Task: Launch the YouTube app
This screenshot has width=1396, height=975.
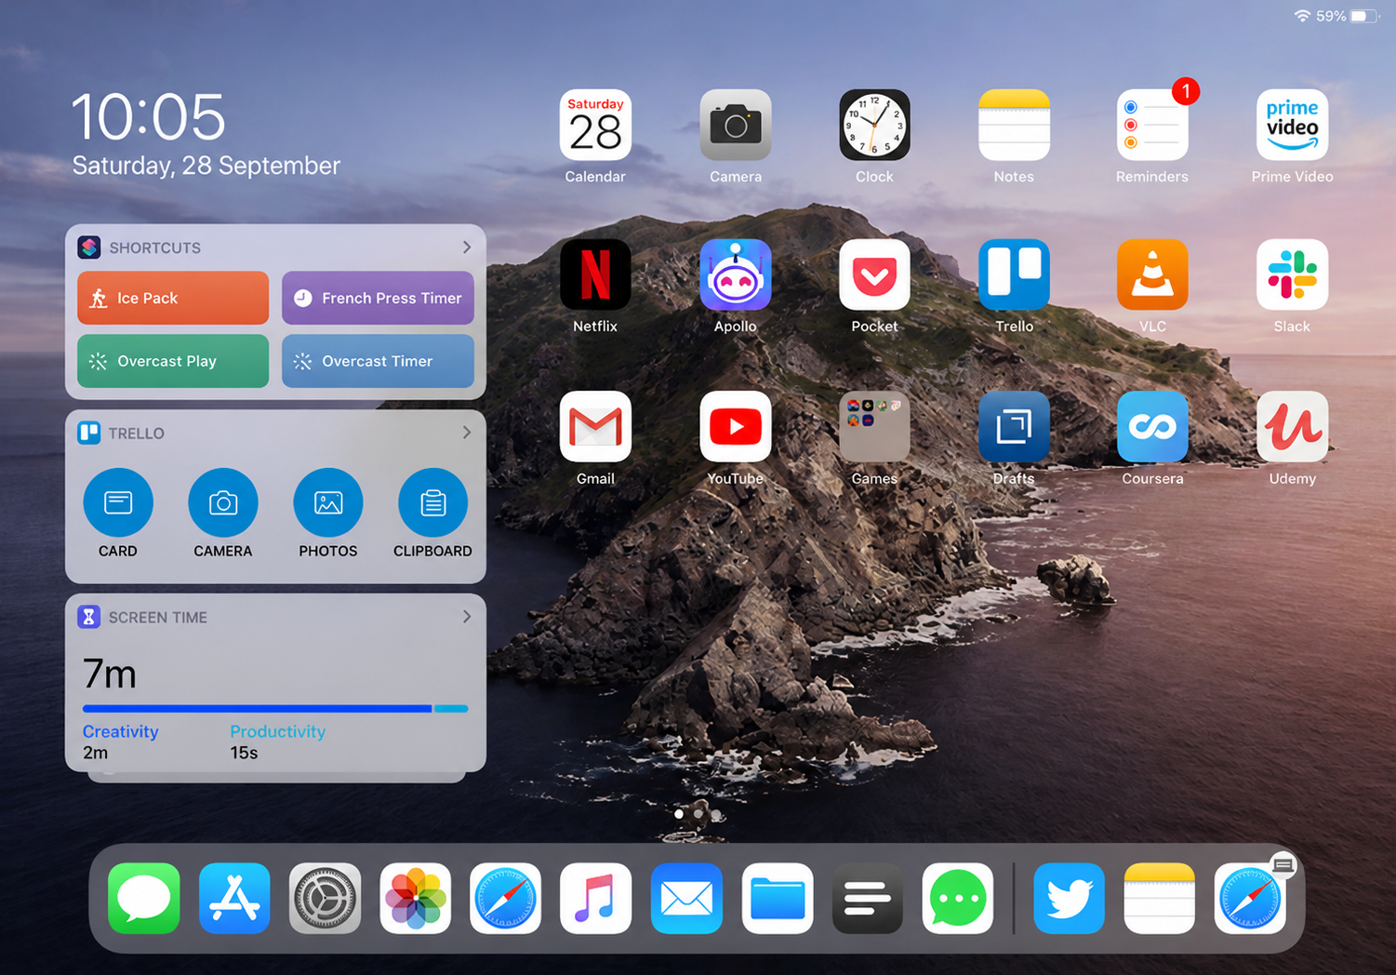Action: coord(736,427)
